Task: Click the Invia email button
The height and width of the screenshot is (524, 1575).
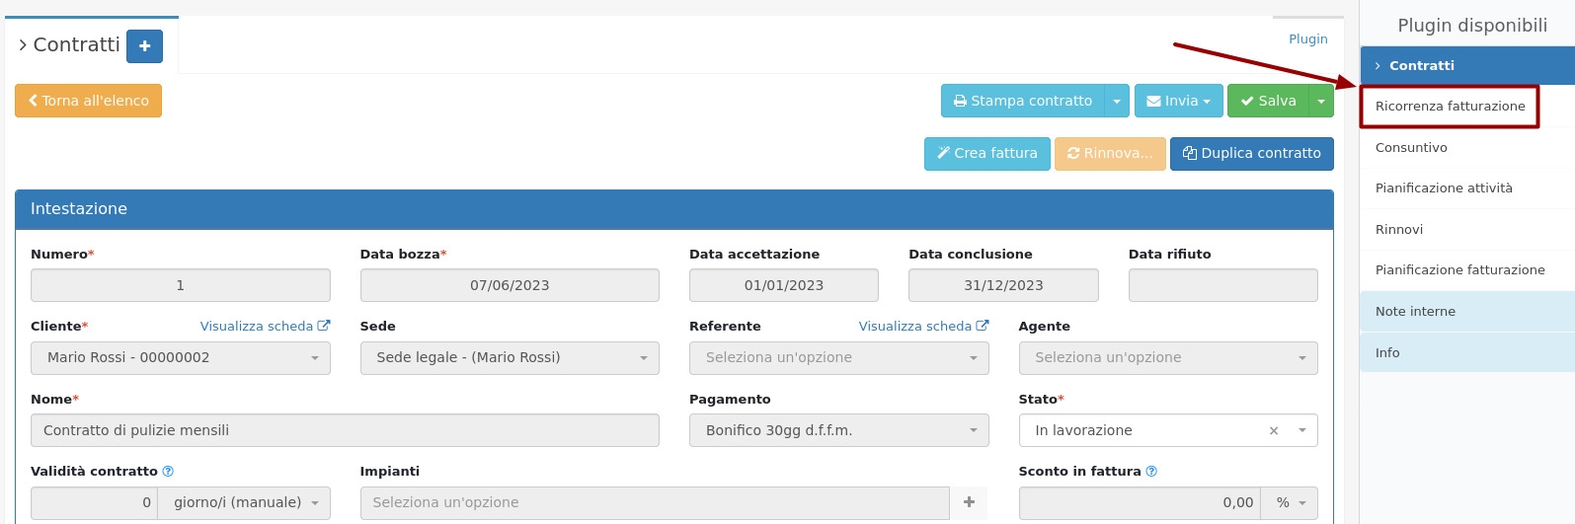Action: click(x=1178, y=101)
